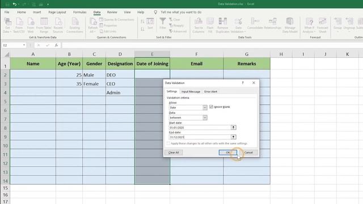Screen dimensions: 363x204
Task: Click the Remove Duplicates icon
Action: 222,25
